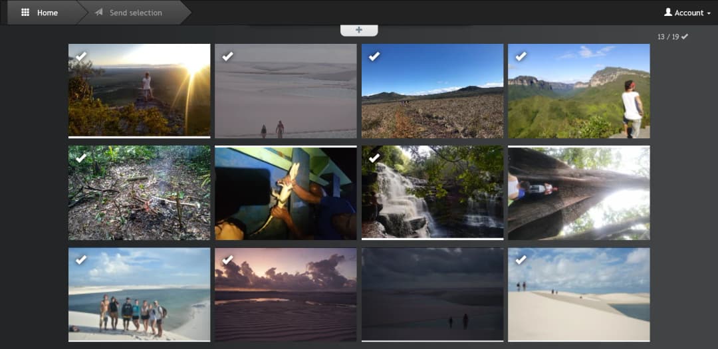Click checkmark icon beside 13 / 19 counter

[685, 37]
